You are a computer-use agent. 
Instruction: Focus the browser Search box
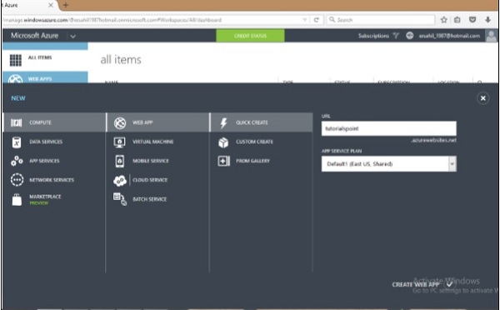click(x=381, y=20)
